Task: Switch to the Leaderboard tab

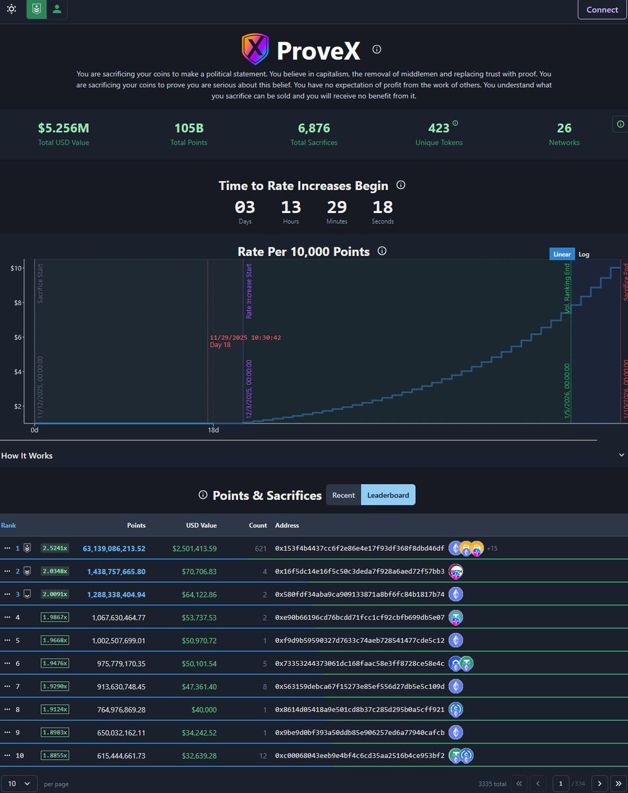Action: [388, 495]
